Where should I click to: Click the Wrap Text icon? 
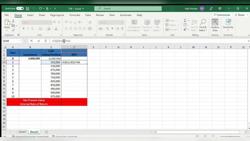(x=90, y=22)
